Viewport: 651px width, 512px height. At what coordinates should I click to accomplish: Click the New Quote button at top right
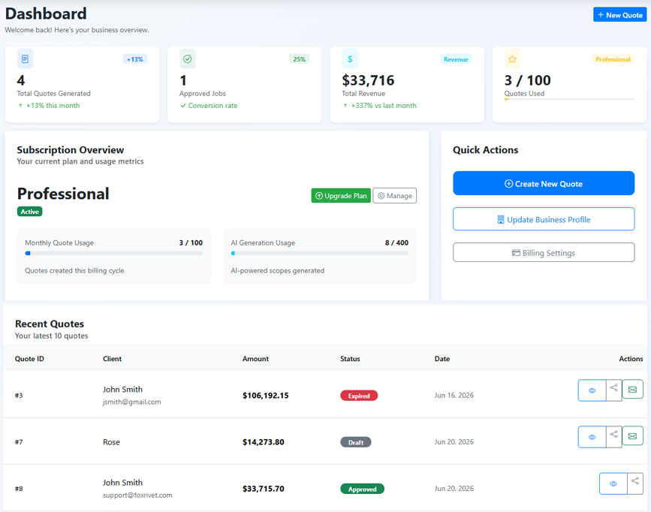coord(620,15)
